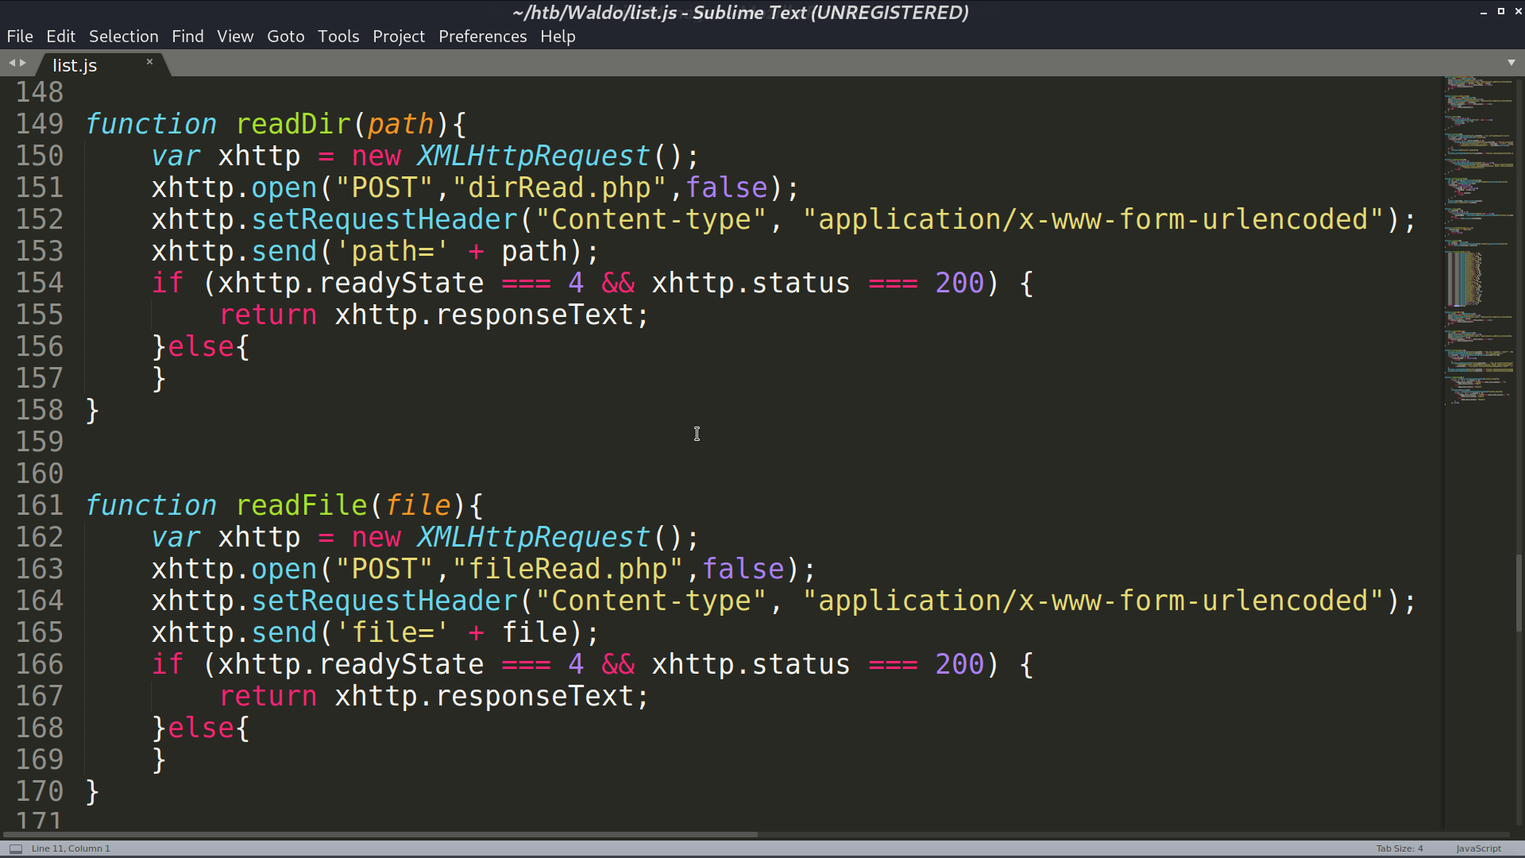Open the Preferences menu
This screenshot has height=858, width=1525.
[483, 37]
